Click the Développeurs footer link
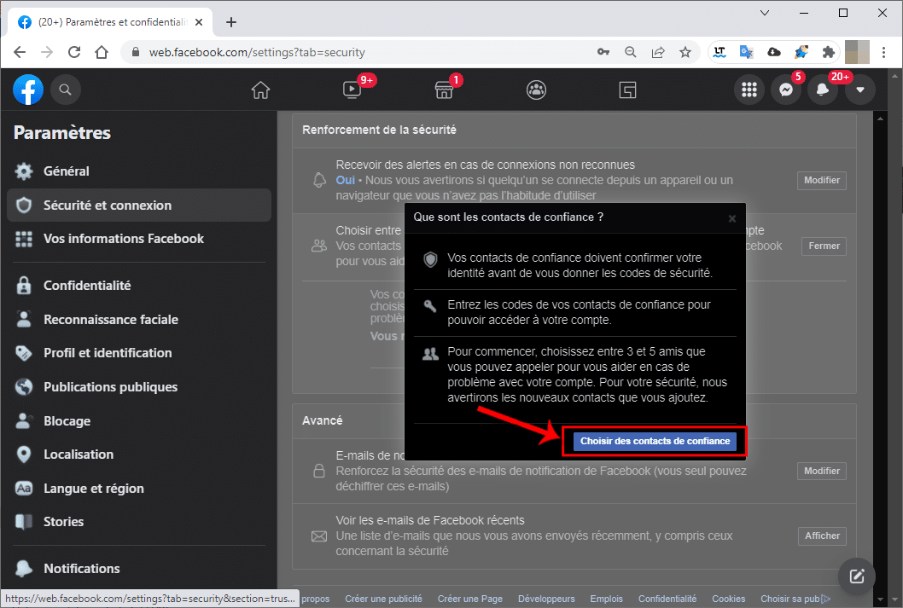 click(x=546, y=599)
